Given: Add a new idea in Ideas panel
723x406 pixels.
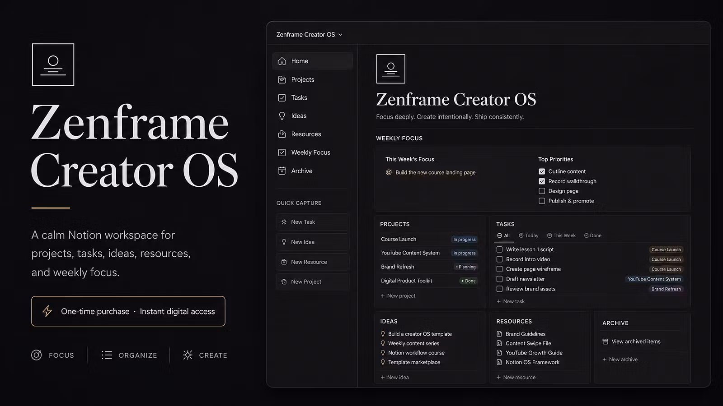Looking at the screenshot, I should click(x=394, y=377).
